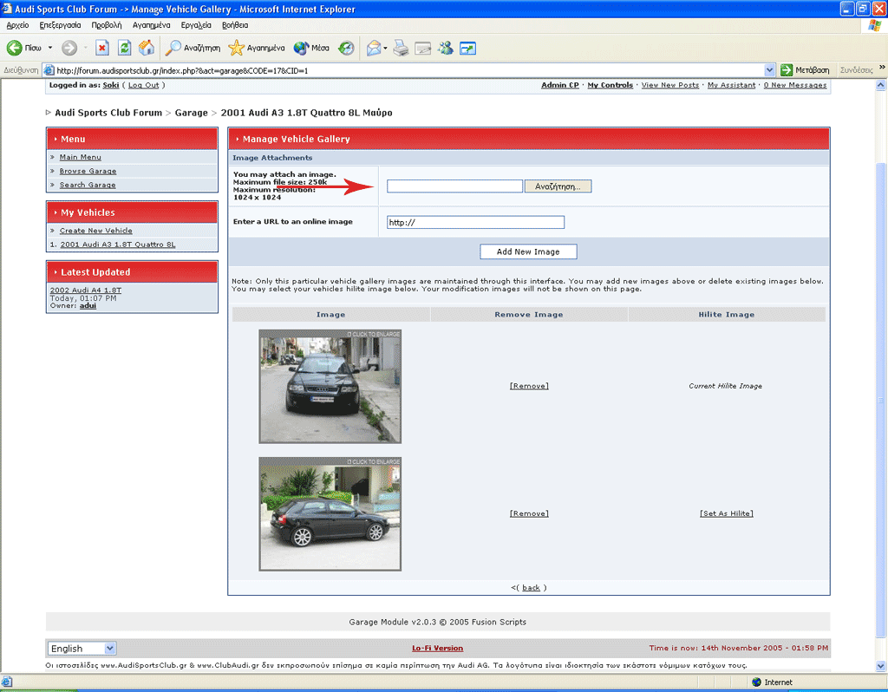Click the file browse Αναζήτηση... button
Viewport: 888px width, 692px height.
(558, 186)
